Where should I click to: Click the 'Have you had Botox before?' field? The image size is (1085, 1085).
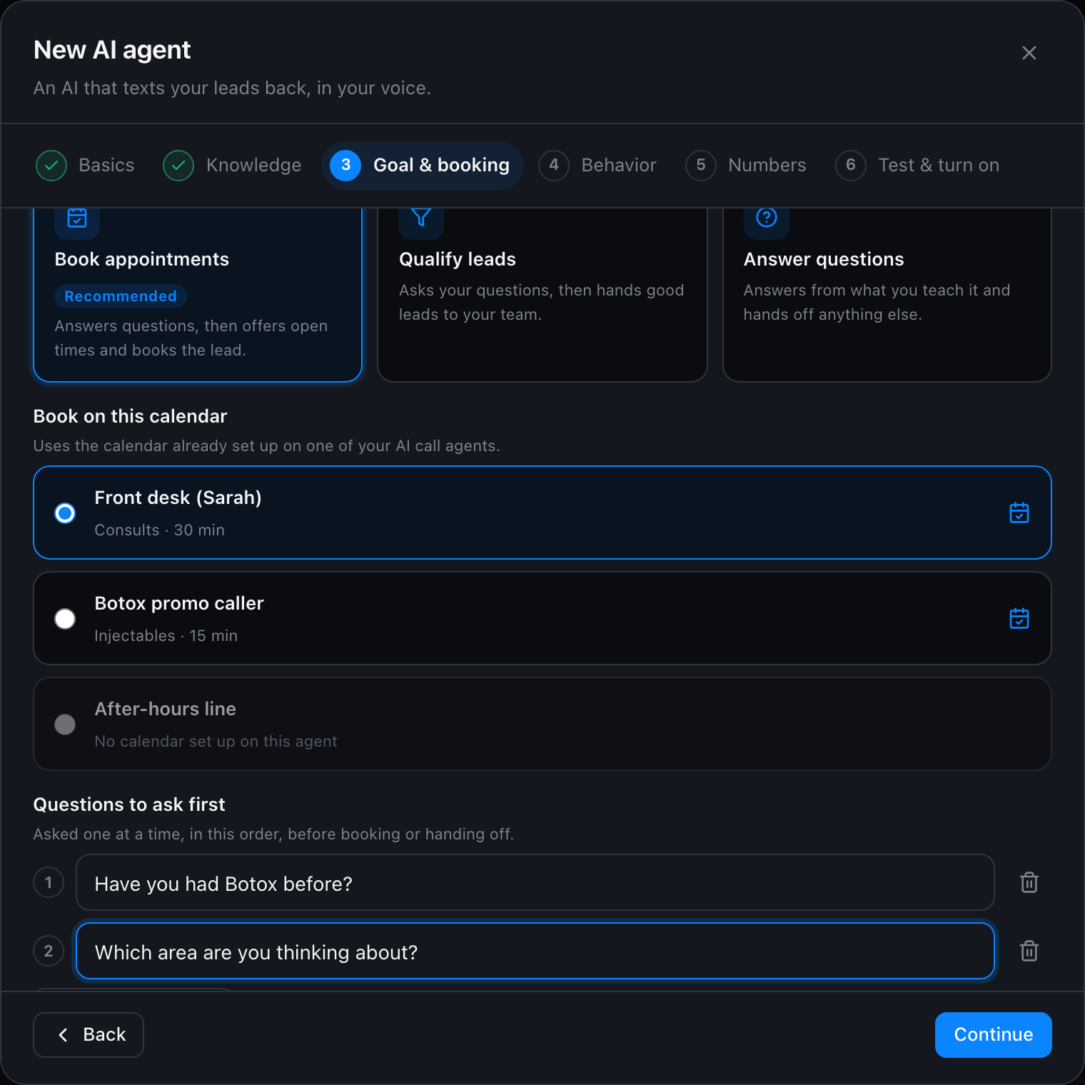click(x=535, y=882)
